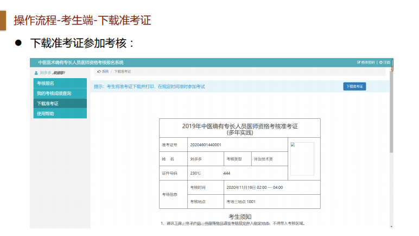The image size is (419, 236).
Task: Click the broken photo placeholder on the admit card
Action: pyautogui.click(x=302, y=158)
